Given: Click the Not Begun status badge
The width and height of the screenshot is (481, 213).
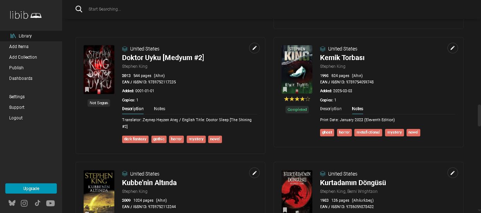Looking at the screenshot, I should click(x=99, y=103).
